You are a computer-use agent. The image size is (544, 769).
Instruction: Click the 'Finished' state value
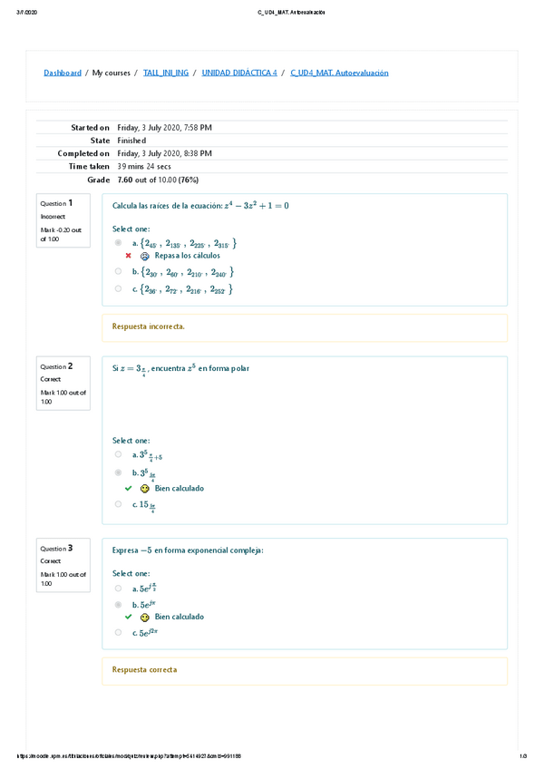point(131,141)
